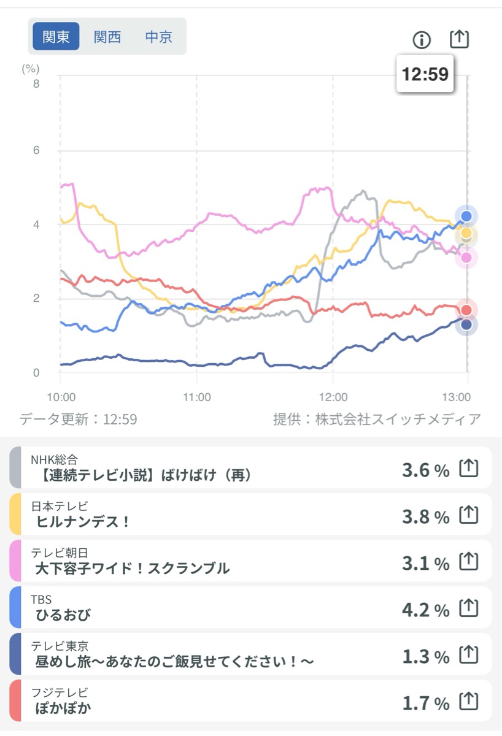
Task: Click the blue TBS data point
Action: (x=466, y=216)
